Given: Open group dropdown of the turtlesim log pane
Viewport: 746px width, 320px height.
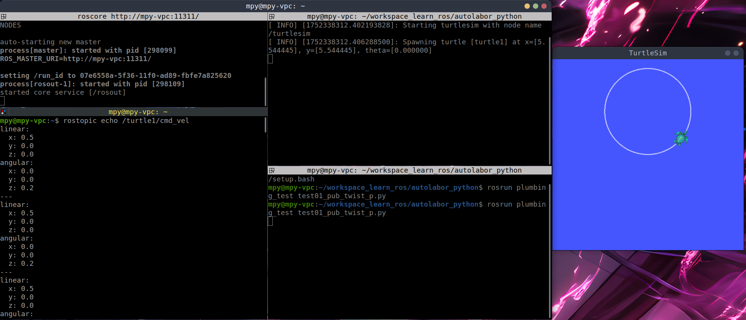Looking at the screenshot, I should [272, 16].
